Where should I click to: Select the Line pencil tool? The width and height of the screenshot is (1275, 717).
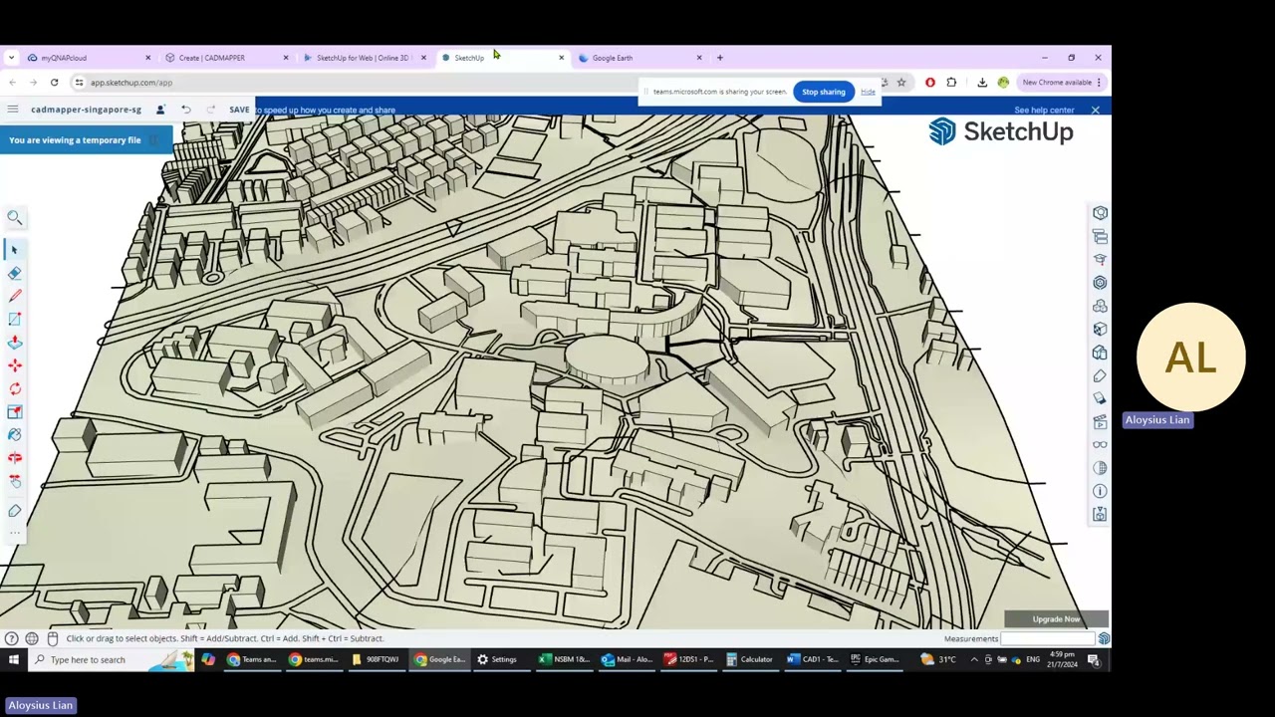tap(15, 296)
